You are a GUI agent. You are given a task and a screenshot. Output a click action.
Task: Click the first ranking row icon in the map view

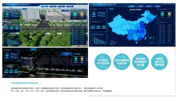point(160,26)
